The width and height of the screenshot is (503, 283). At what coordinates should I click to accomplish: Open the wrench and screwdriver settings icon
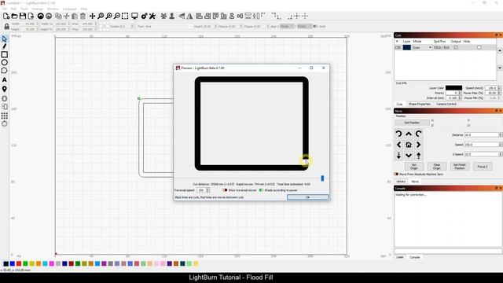click(x=152, y=16)
